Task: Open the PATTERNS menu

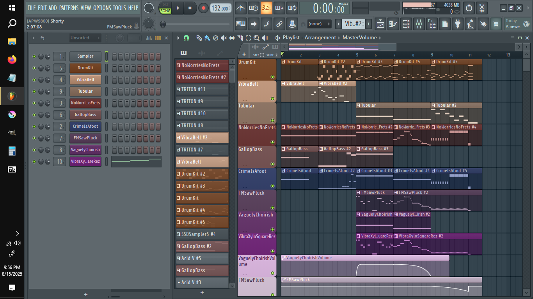Action: (69, 8)
